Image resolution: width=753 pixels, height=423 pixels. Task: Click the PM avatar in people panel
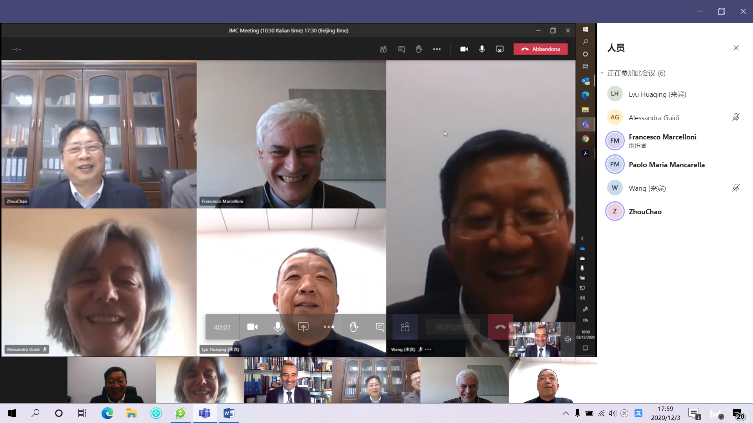coord(615,164)
